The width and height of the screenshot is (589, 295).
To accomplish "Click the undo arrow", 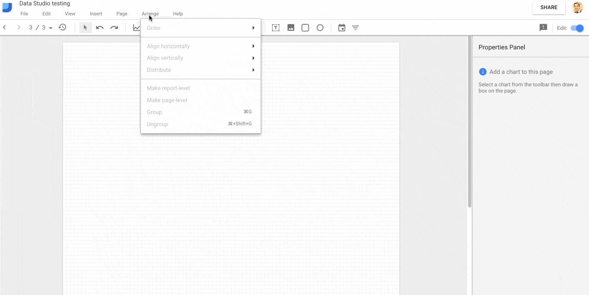I will [x=100, y=28].
